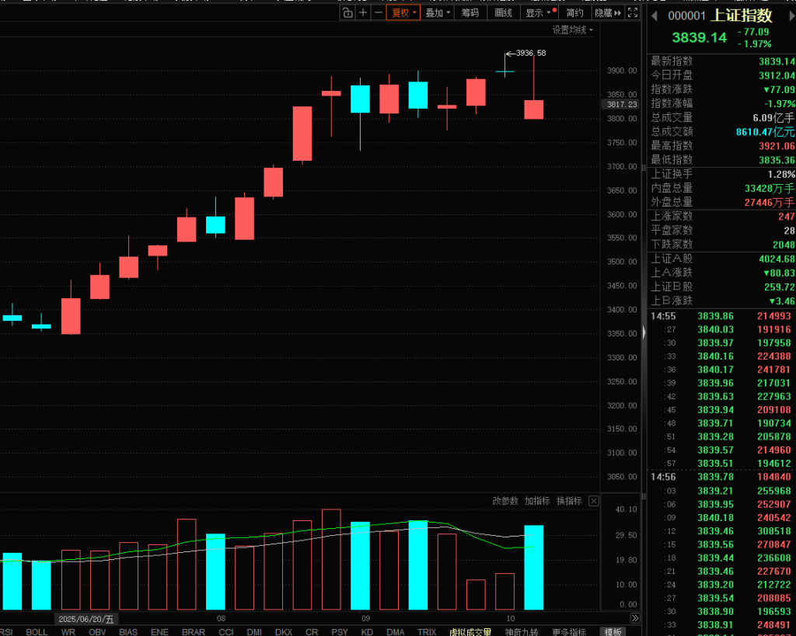Expand the 叠加 overlay dropdown
This screenshot has height=636, width=796.
[x=438, y=12]
